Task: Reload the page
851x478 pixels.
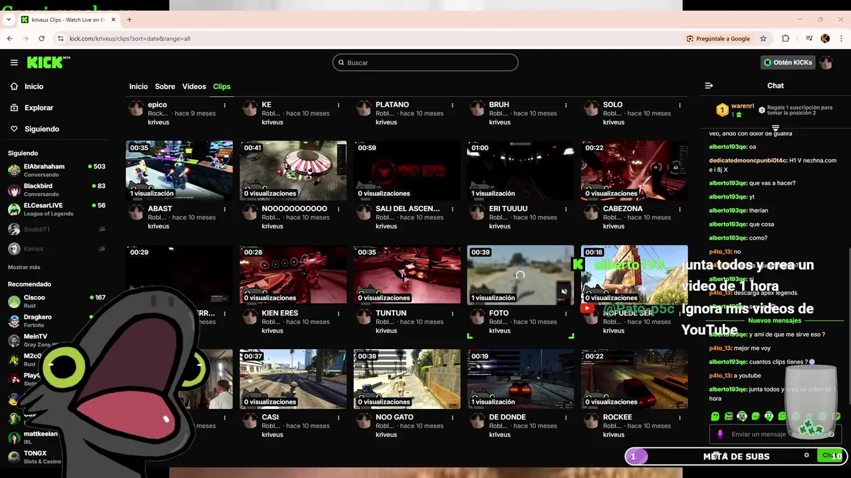Action: (41, 39)
